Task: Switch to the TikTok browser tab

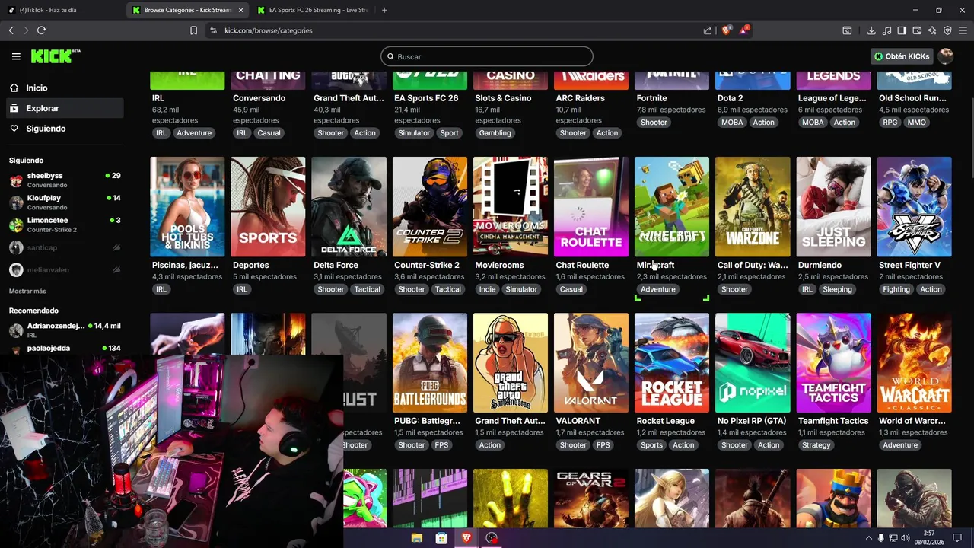Action: (61, 10)
